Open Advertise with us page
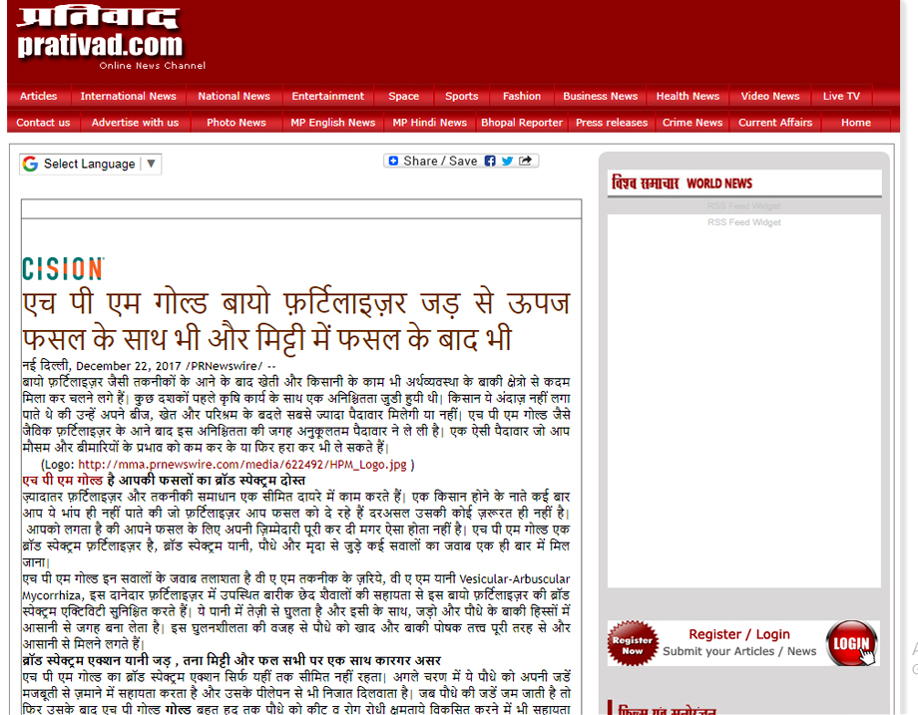918x715 pixels. click(136, 123)
